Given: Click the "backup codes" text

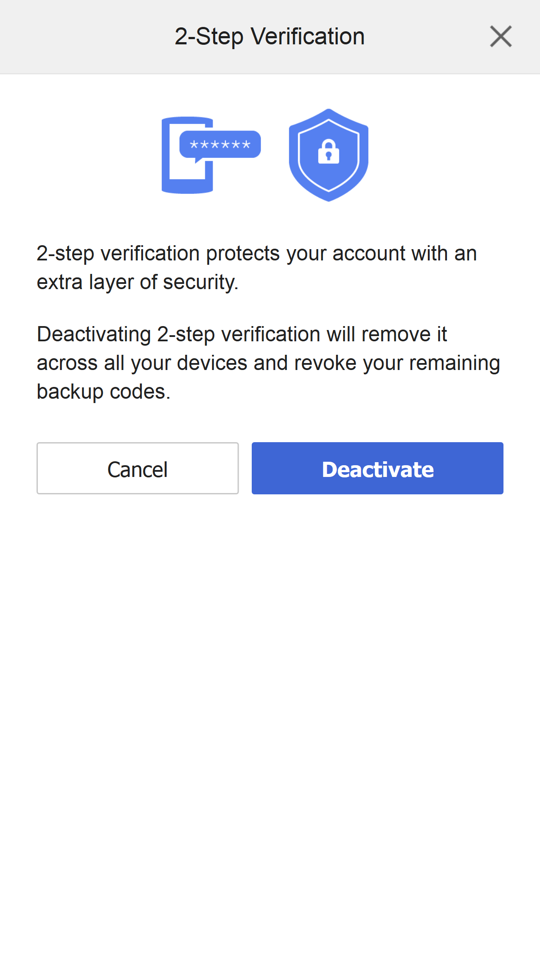Looking at the screenshot, I should click(x=103, y=392).
